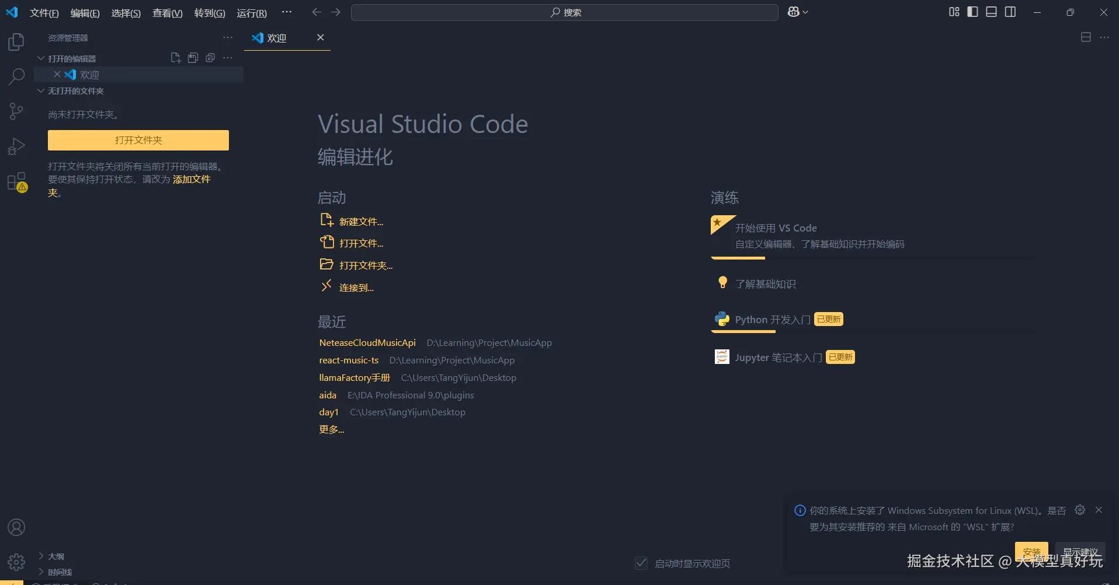Open the Copilot chat menu in the title bar
Viewport: 1119px width, 585px height.
tap(798, 12)
